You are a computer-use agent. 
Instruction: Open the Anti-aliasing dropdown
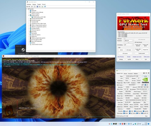[x=129, y=45]
